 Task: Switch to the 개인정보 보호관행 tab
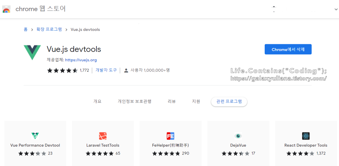135,101
